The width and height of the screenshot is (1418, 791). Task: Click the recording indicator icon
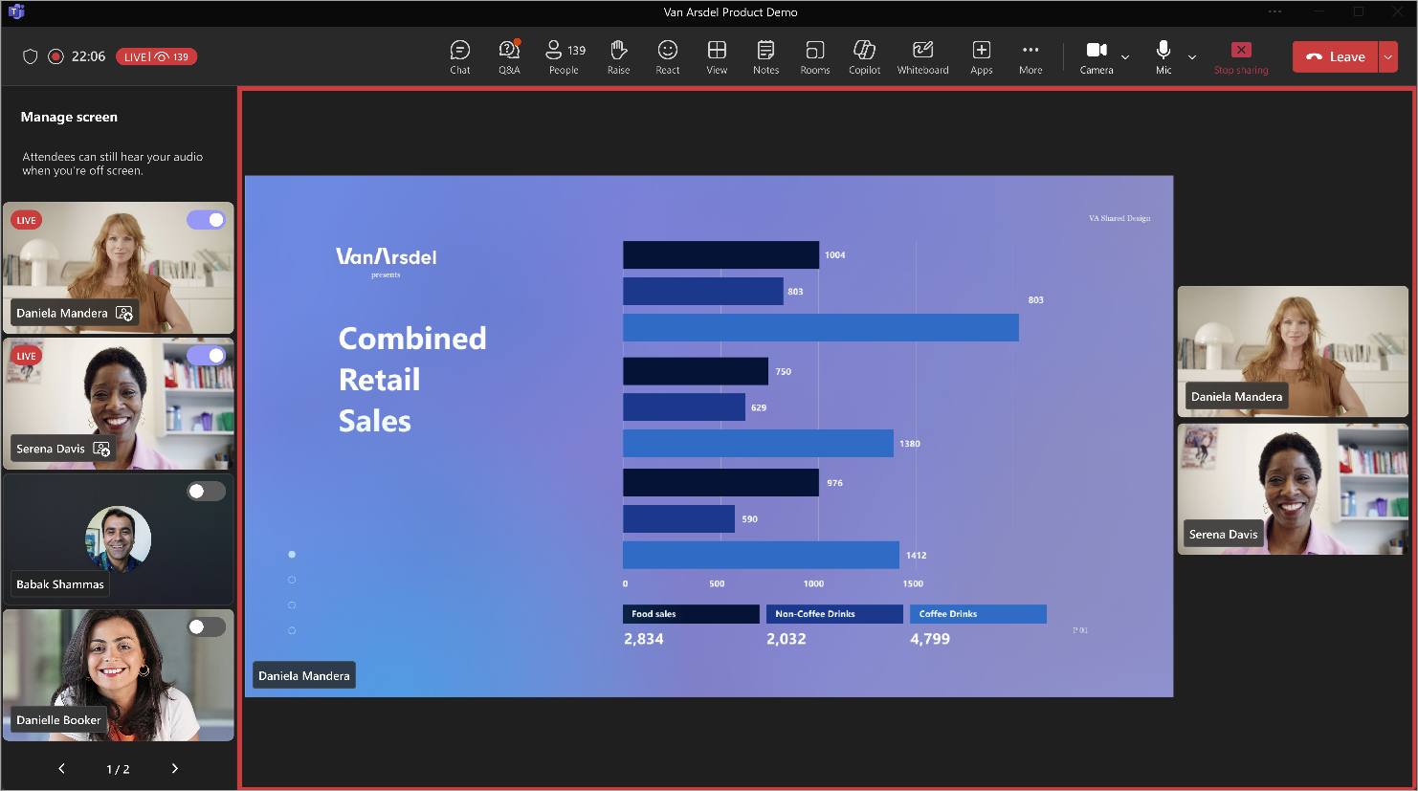point(55,56)
